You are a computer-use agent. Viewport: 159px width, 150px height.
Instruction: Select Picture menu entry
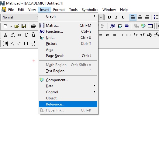[x=68, y=44]
